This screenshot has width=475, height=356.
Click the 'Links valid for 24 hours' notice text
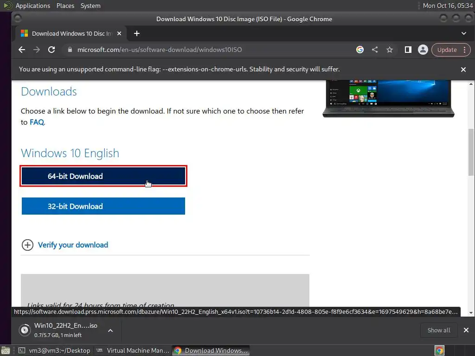coord(101,305)
